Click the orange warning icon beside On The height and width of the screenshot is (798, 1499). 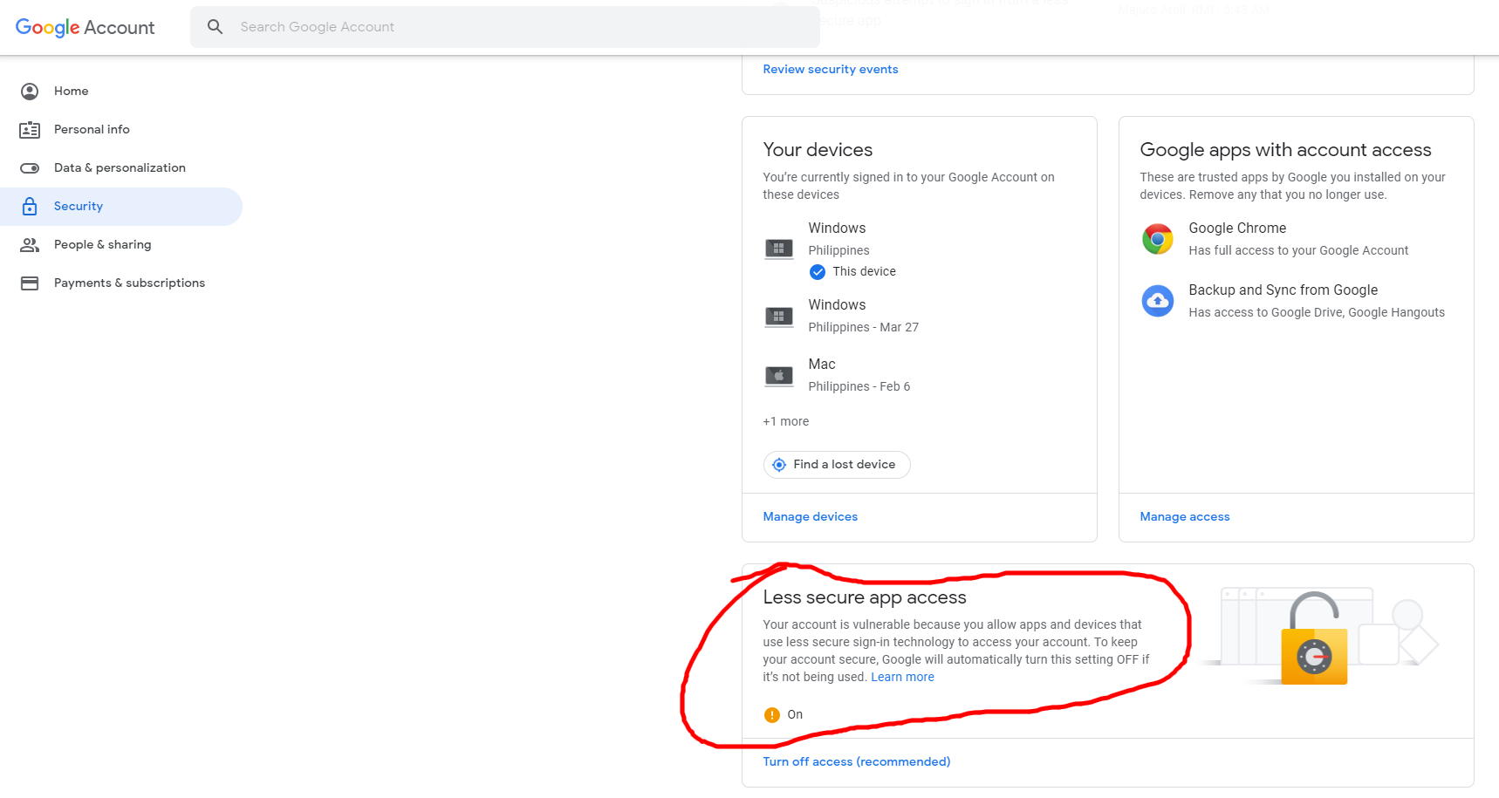[x=772, y=715]
